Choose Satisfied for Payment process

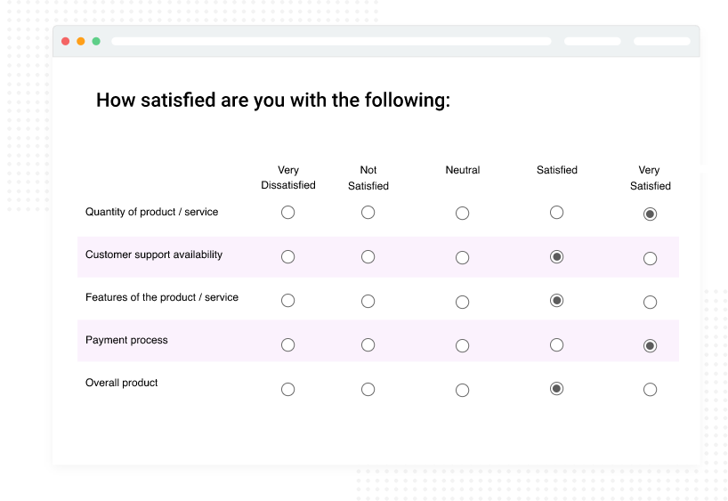[x=556, y=344]
